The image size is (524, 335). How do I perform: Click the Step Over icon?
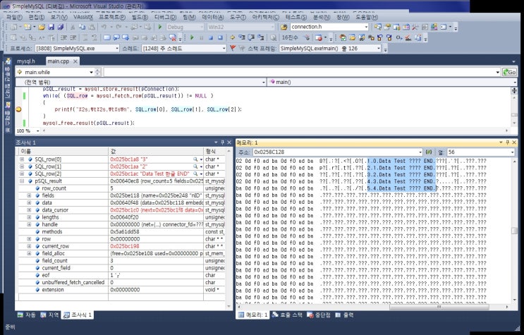click(x=251, y=38)
